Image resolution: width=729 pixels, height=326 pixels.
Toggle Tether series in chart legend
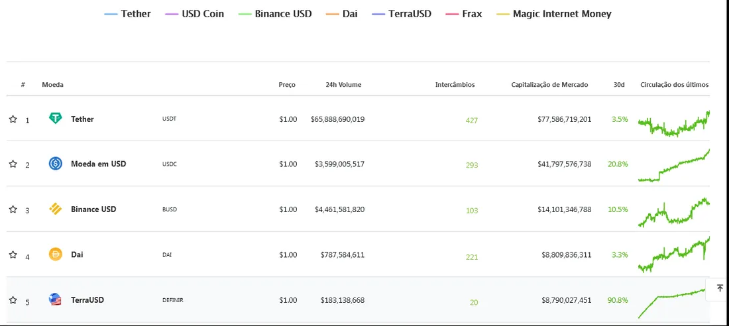coord(128,14)
